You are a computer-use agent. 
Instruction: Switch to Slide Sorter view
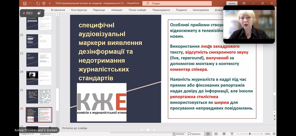215,134
